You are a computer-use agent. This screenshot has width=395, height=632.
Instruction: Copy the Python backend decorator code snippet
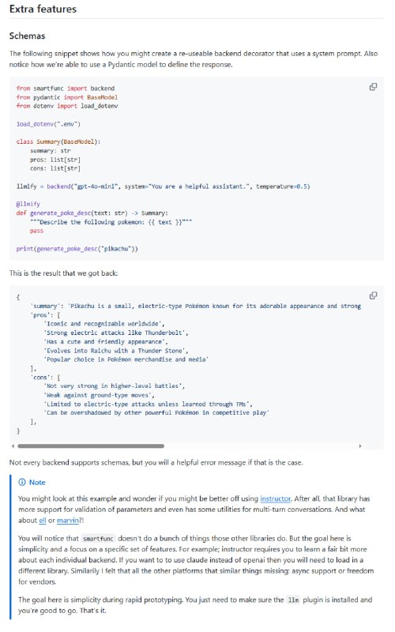[x=373, y=87]
